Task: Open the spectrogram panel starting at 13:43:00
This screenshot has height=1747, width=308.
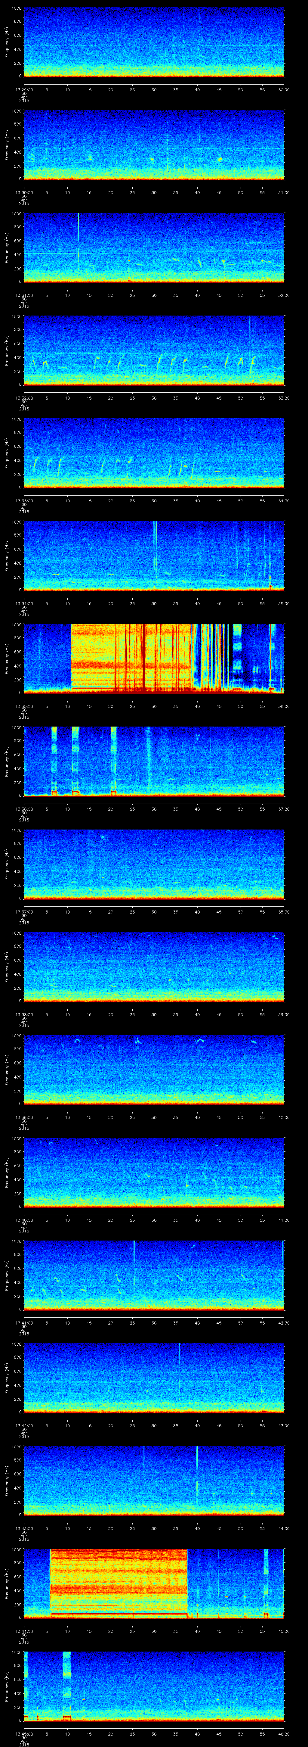Action: (154, 1481)
